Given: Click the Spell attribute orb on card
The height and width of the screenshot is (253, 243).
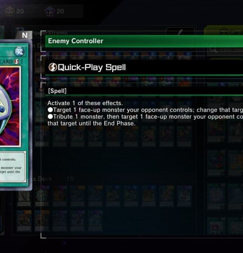Looking at the screenshot, I should (x=19, y=52).
